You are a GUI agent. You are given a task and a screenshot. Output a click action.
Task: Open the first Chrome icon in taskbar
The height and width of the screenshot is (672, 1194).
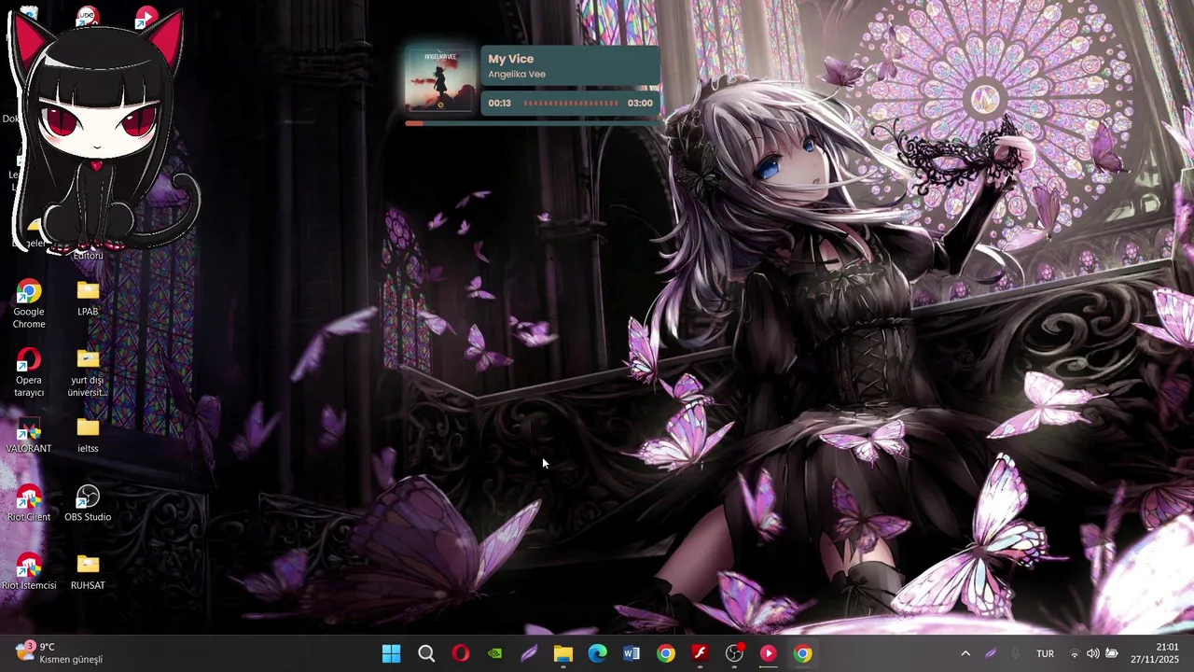click(666, 653)
